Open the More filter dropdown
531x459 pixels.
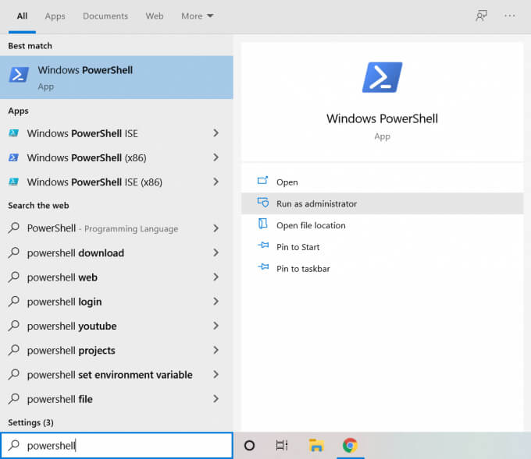point(197,16)
